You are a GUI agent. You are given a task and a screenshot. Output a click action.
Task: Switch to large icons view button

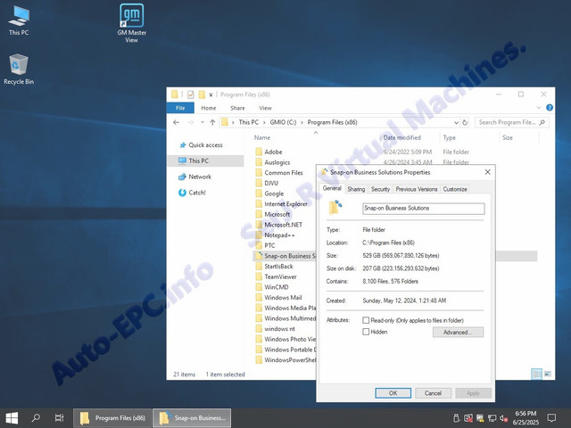pyautogui.click(x=547, y=374)
